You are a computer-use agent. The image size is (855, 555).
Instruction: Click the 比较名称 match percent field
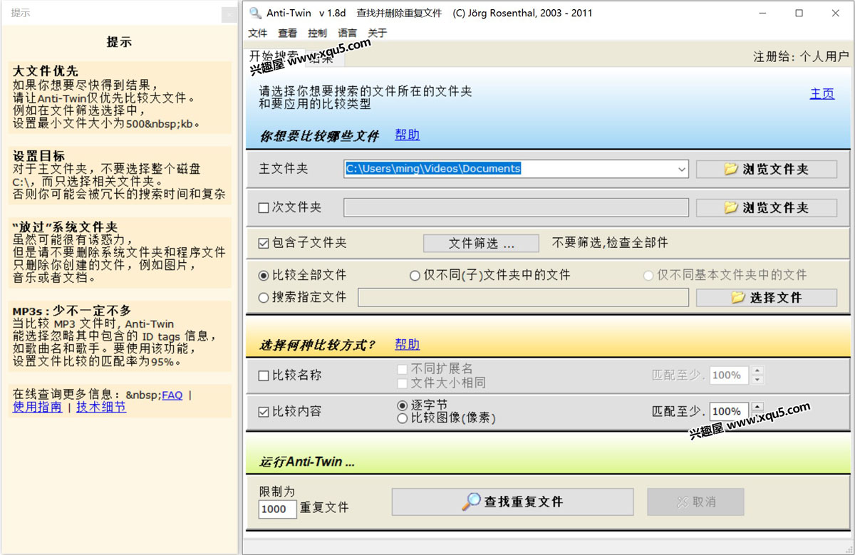(728, 375)
